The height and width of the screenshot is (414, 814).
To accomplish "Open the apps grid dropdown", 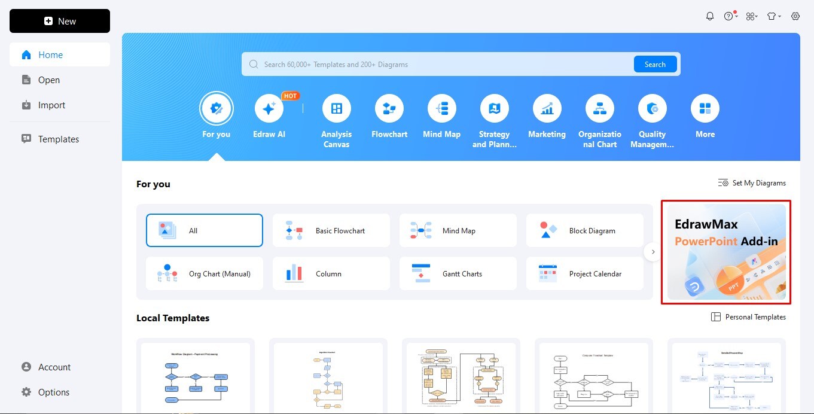I will coord(752,16).
